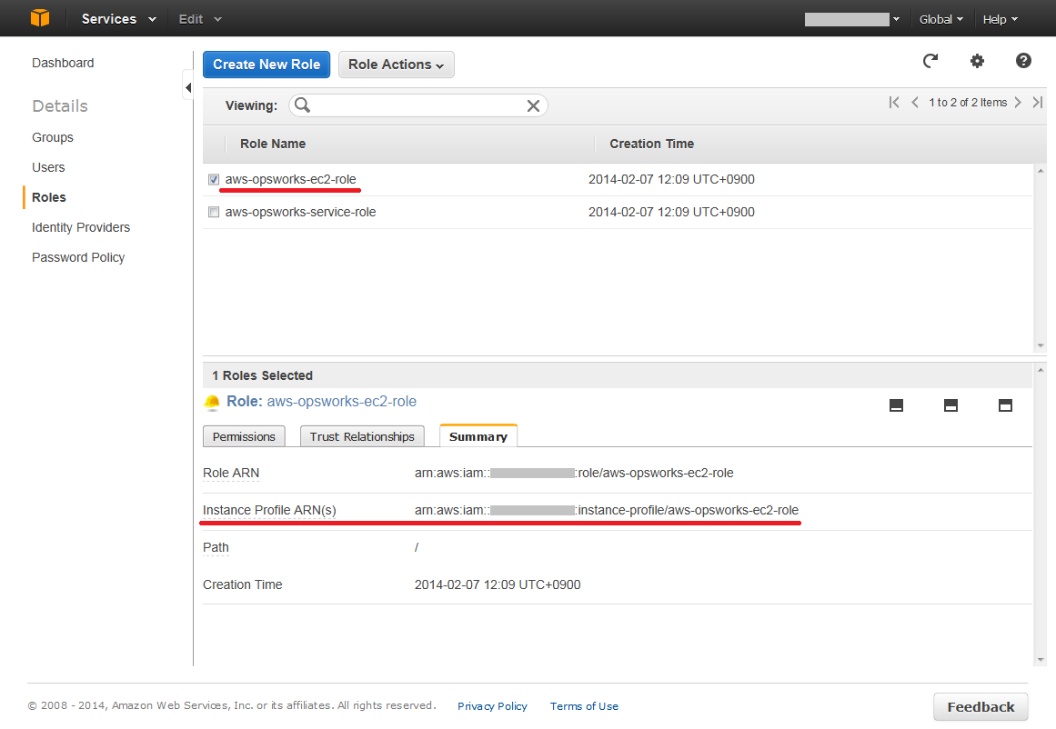
Task: Switch to the Permissions tab
Action: [x=244, y=436]
